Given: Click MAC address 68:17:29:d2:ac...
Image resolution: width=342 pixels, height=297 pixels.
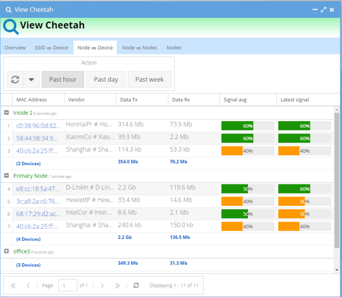Looking at the screenshot, I should (x=38, y=214).
